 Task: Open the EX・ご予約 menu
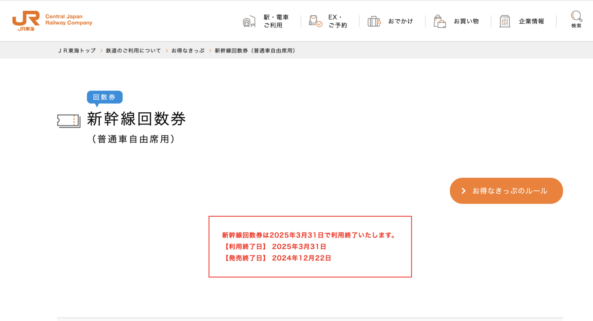pyautogui.click(x=338, y=21)
